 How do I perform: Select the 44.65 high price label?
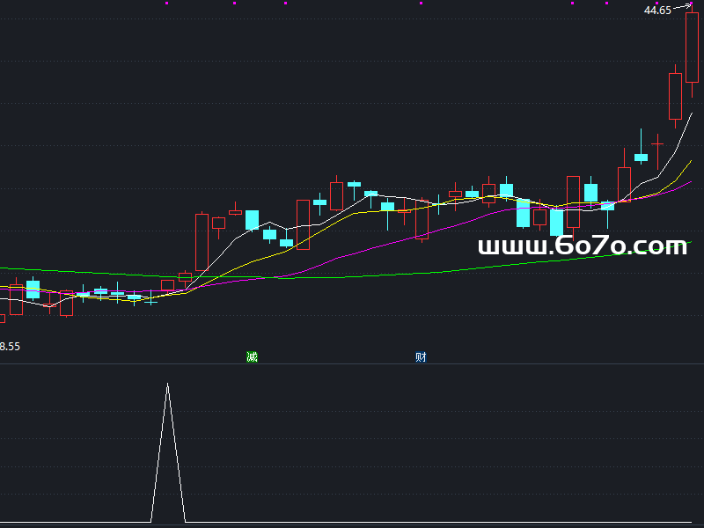point(657,11)
